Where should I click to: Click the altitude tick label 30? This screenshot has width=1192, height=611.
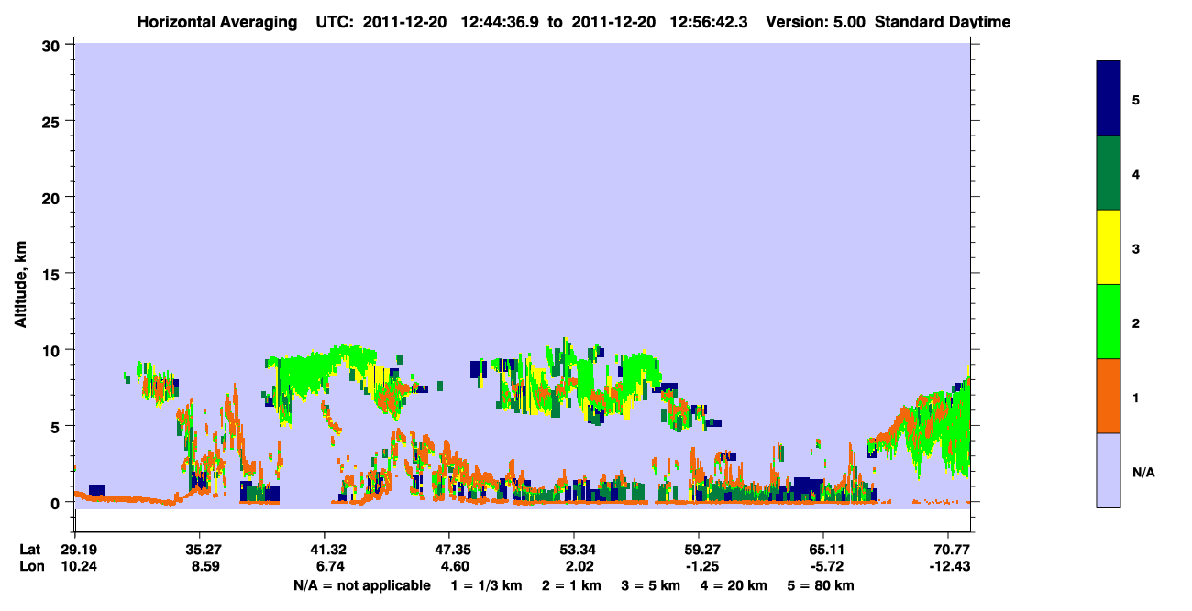tap(53, 45)
